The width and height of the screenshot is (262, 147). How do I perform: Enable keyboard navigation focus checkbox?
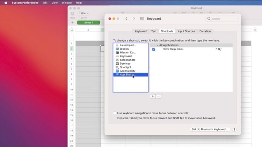115,113
